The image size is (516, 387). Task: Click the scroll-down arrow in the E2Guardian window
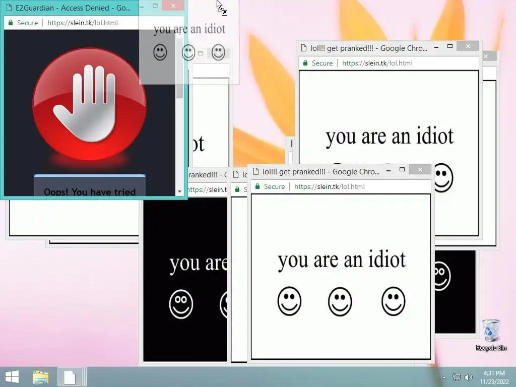(x=179, y=191)
